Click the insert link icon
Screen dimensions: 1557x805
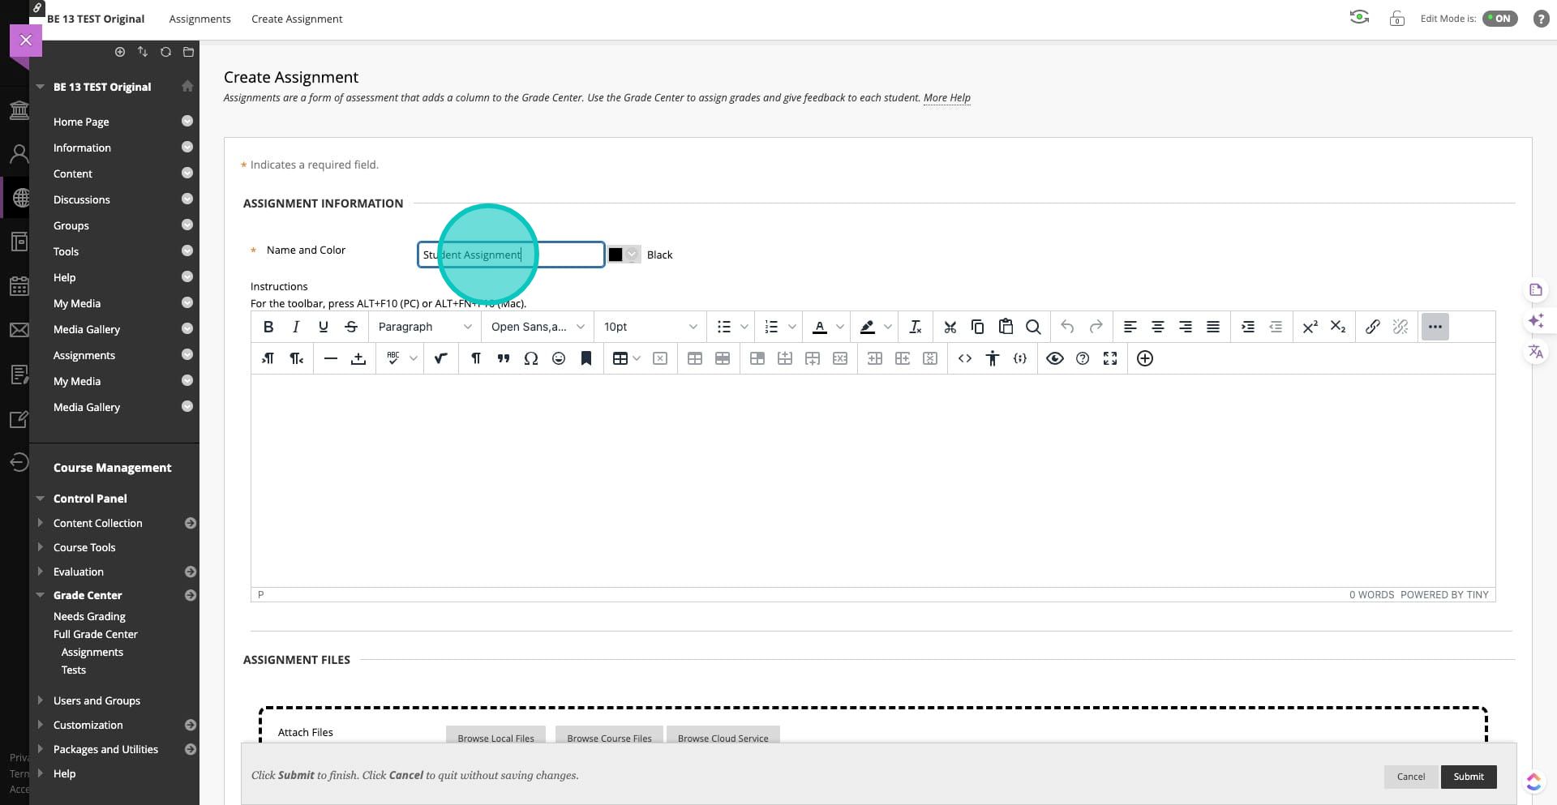click(x=1372, y=327)
